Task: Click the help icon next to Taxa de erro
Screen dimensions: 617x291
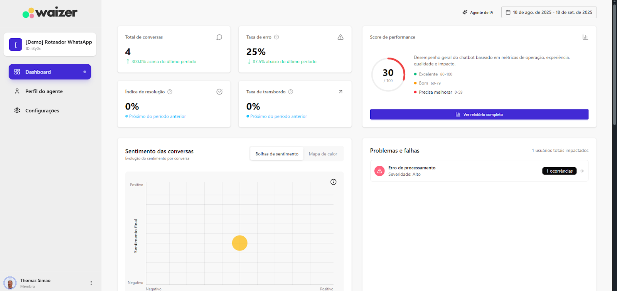Action: (276, 37)
